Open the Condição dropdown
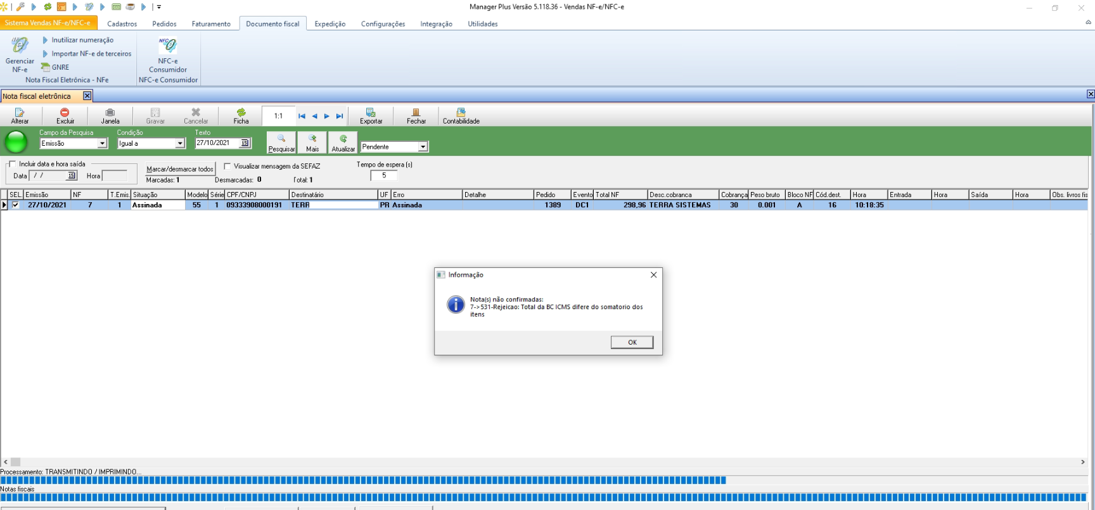This screenshot has height=510, width=1095. [180, 144]
